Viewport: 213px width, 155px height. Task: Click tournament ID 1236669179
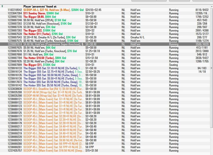[x=15, y=123]
